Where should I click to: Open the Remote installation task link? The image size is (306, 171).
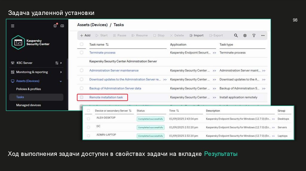click(106, 97)
